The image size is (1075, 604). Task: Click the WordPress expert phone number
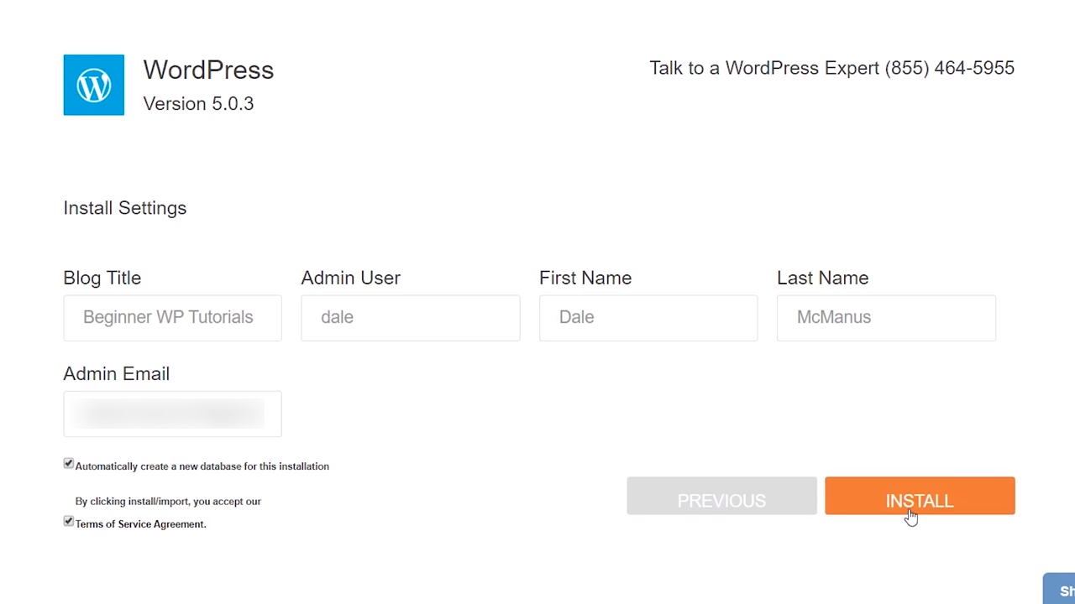click(x=949, y=68)
